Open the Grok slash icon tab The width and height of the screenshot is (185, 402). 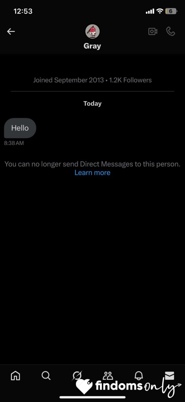pyautogui.click(x=77, y=376)
